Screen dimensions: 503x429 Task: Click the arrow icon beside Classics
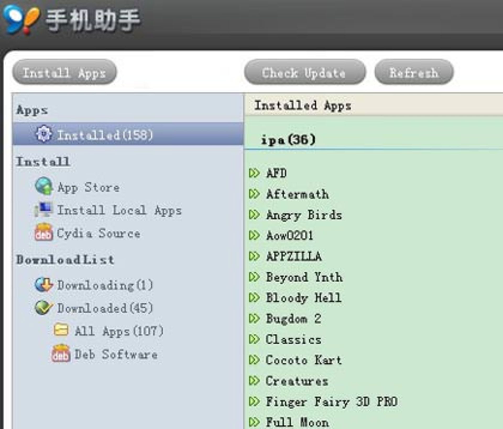[254, 339]
